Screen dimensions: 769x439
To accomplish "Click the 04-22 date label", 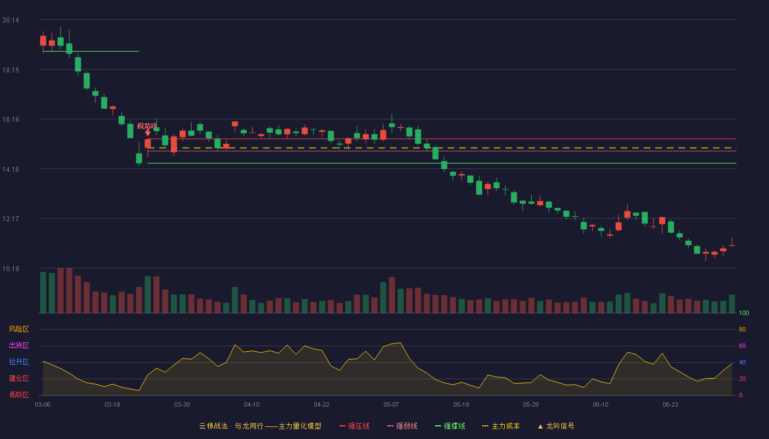I will (x=321, y=404).
